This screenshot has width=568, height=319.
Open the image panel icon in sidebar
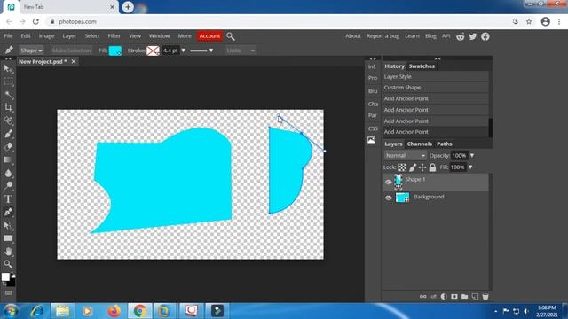click(372, 140)
